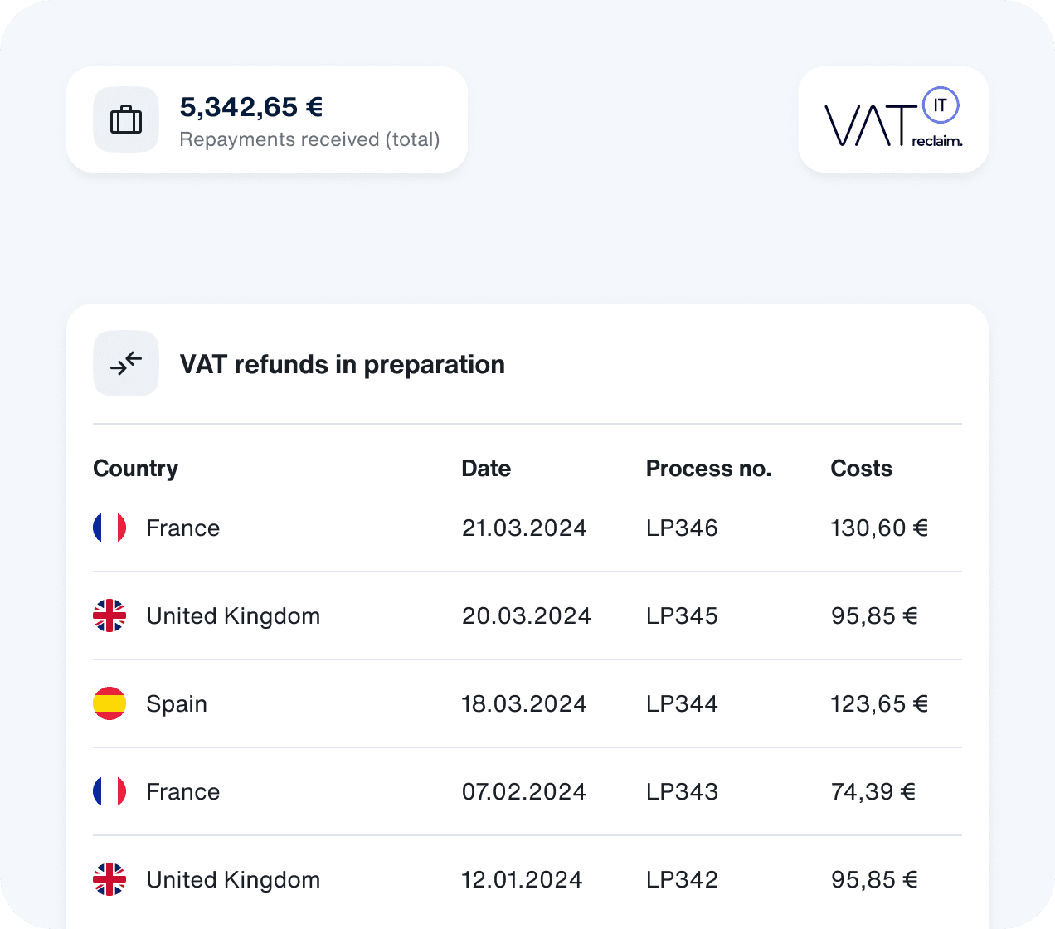The image size is (1055, 929).
Task: Sort by the Date column header
Action: pos(486,469)
